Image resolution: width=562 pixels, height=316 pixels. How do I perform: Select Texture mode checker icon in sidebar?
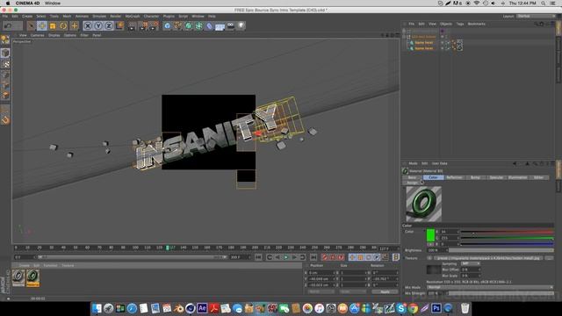(x=6, y=64)
